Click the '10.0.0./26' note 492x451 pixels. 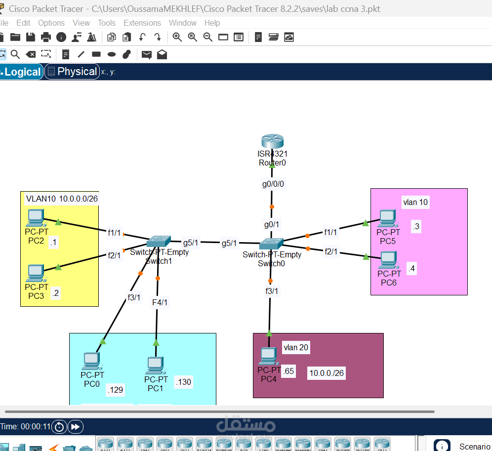point(327,373)
